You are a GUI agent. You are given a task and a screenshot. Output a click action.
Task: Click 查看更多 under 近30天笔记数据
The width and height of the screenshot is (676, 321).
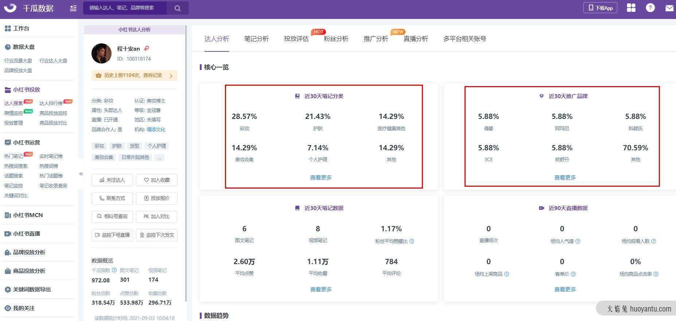click(321, 289)
